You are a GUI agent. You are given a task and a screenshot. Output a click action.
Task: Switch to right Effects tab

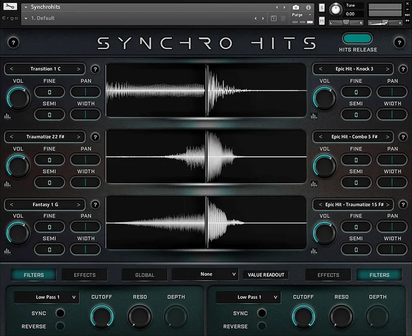328,275
